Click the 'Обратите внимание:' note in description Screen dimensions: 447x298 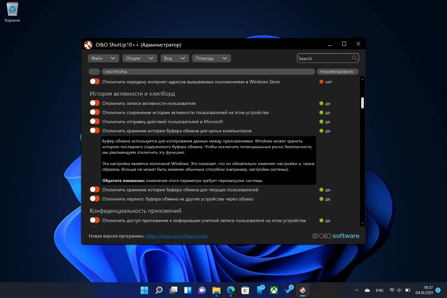(123, 181)
